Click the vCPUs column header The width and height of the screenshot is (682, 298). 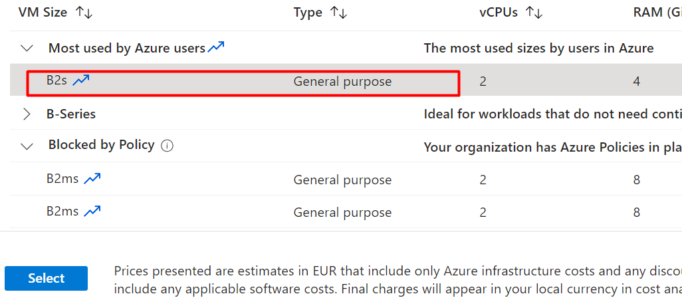tap(499, 13)
